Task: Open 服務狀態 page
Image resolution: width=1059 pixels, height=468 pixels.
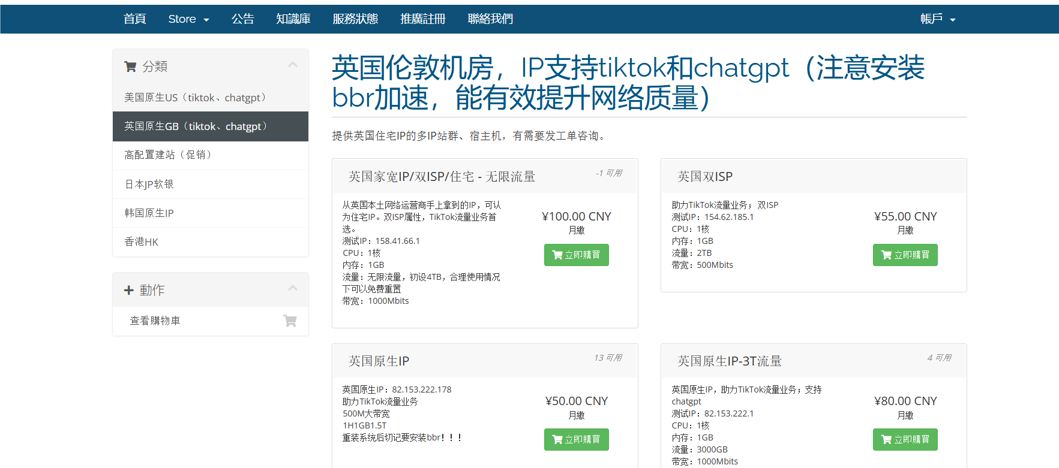Action: [355, 19]
